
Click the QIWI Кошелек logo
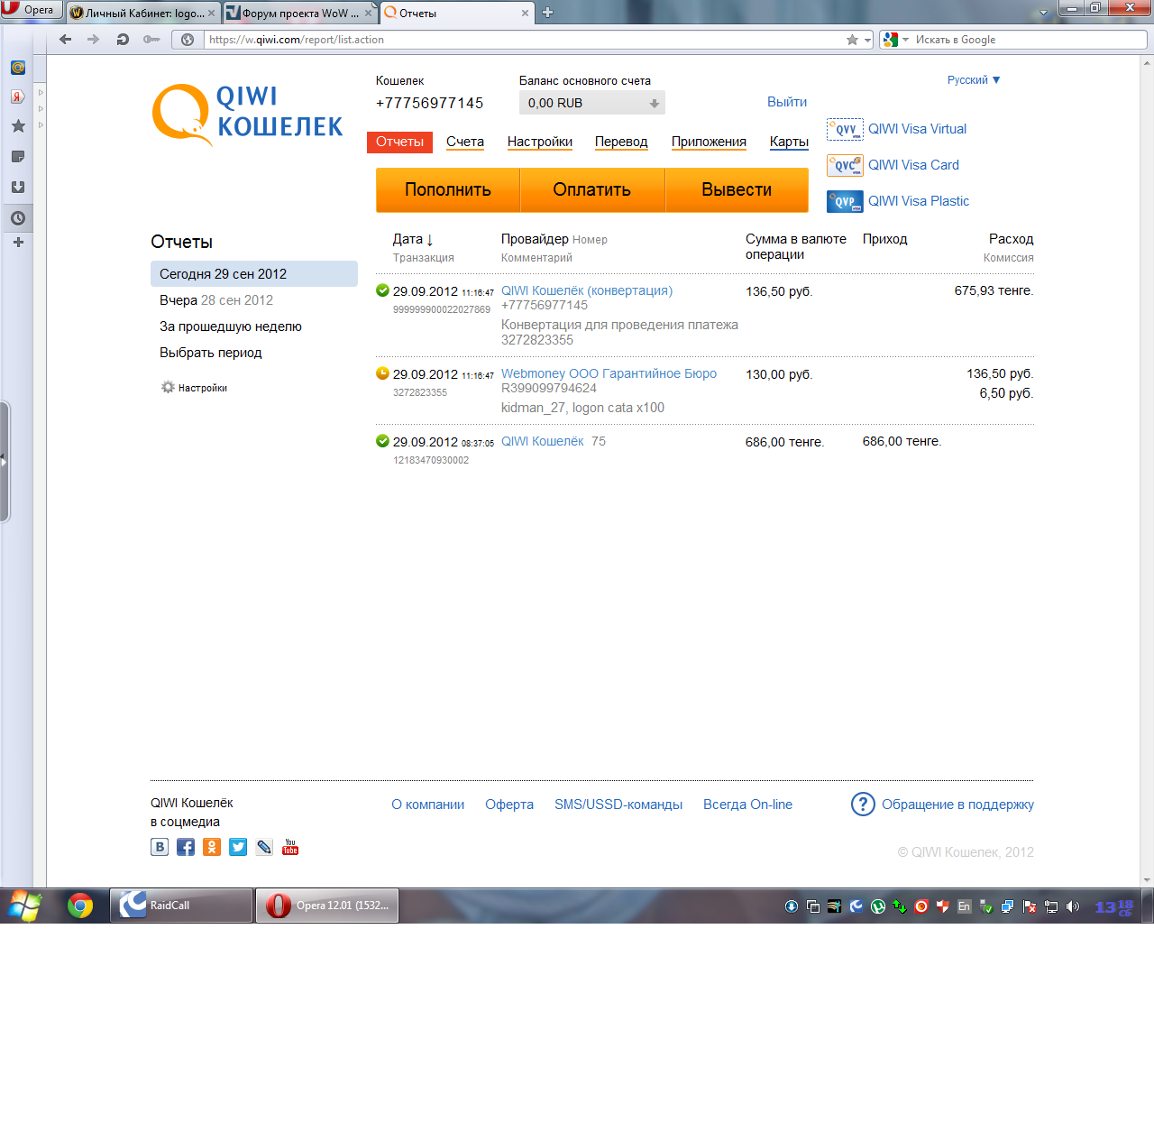[248, 115]
